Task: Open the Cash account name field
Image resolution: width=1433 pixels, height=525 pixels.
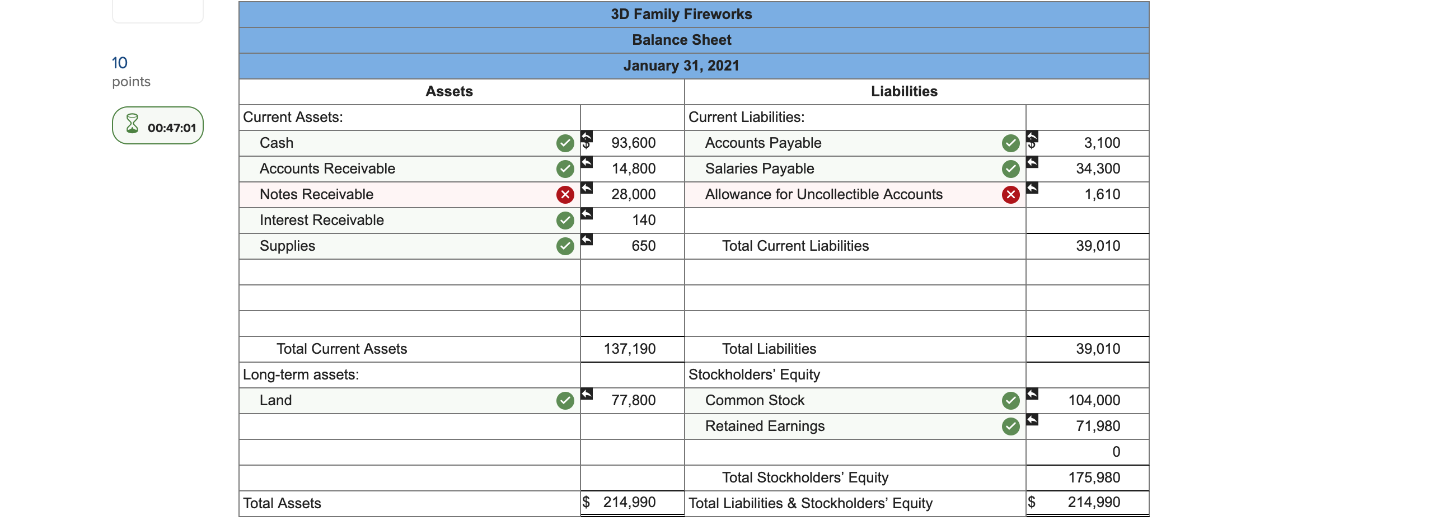Action: coord(410,143)
